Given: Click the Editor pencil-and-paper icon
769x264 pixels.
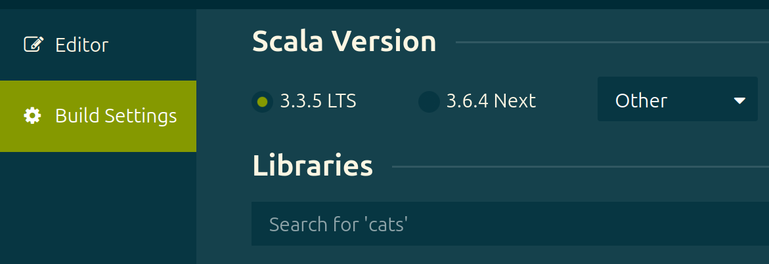Looking at the screenshot, I should [33, 45].
